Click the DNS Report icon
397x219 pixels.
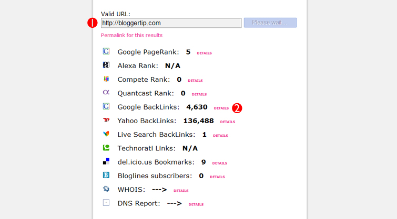[x=106, y=202]
